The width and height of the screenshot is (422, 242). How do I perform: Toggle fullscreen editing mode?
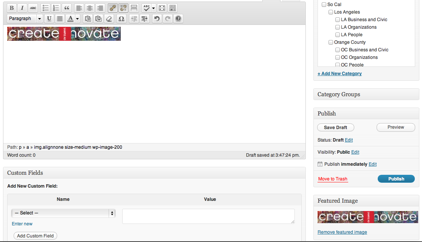point(162,8)
